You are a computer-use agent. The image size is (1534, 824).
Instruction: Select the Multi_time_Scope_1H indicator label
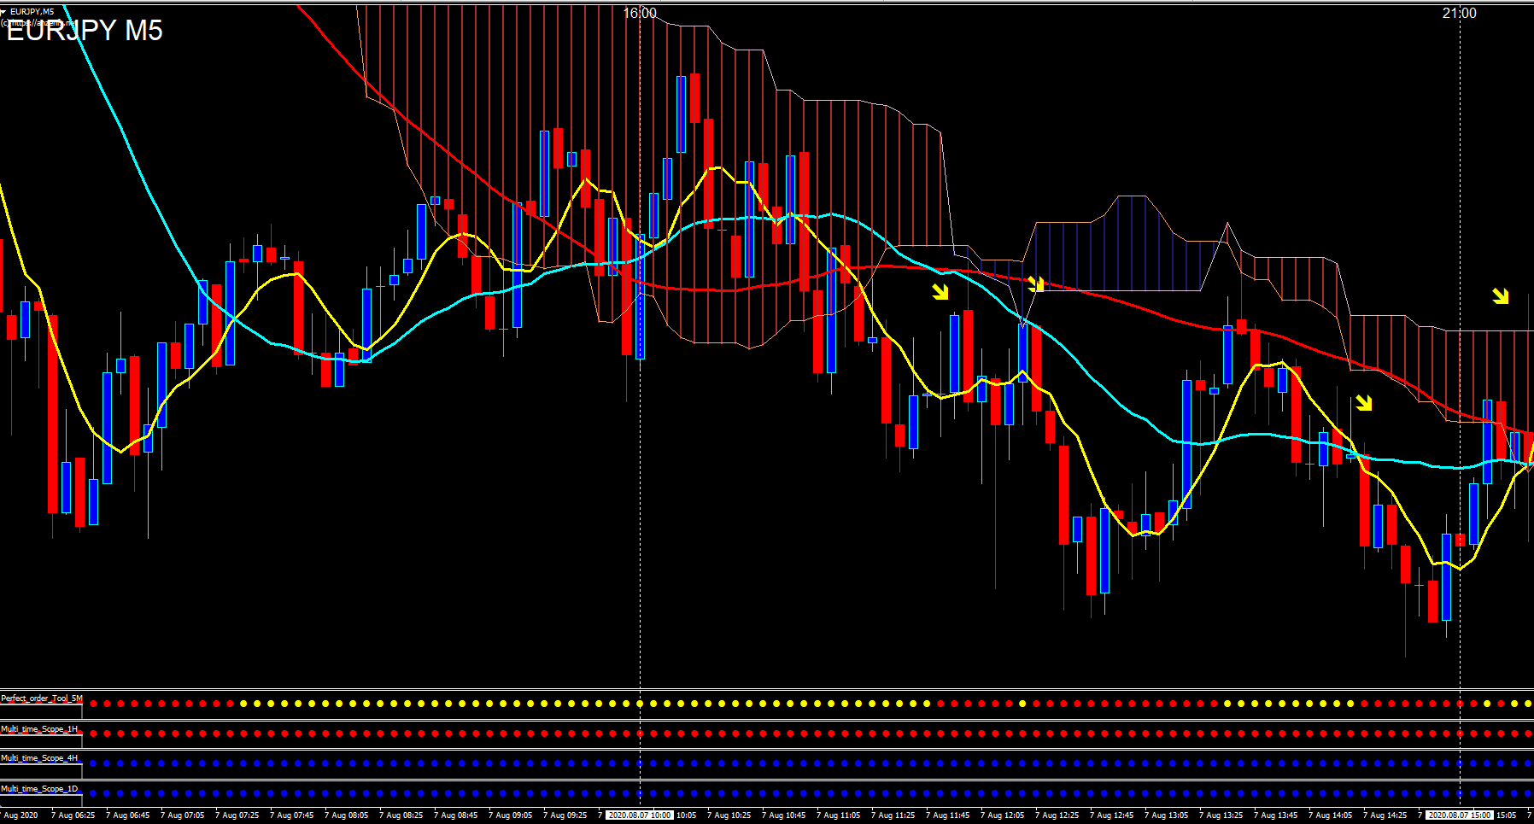point(39,729)
